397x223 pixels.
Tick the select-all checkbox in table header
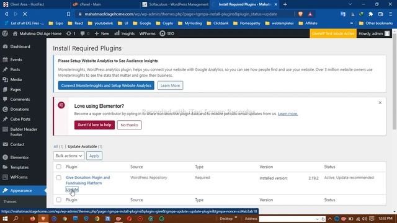point(59,167)
